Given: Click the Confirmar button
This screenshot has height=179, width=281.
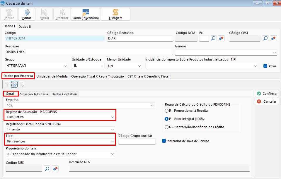Looking at the screenshot, I should pyautogui.click(x=267, y=94).
